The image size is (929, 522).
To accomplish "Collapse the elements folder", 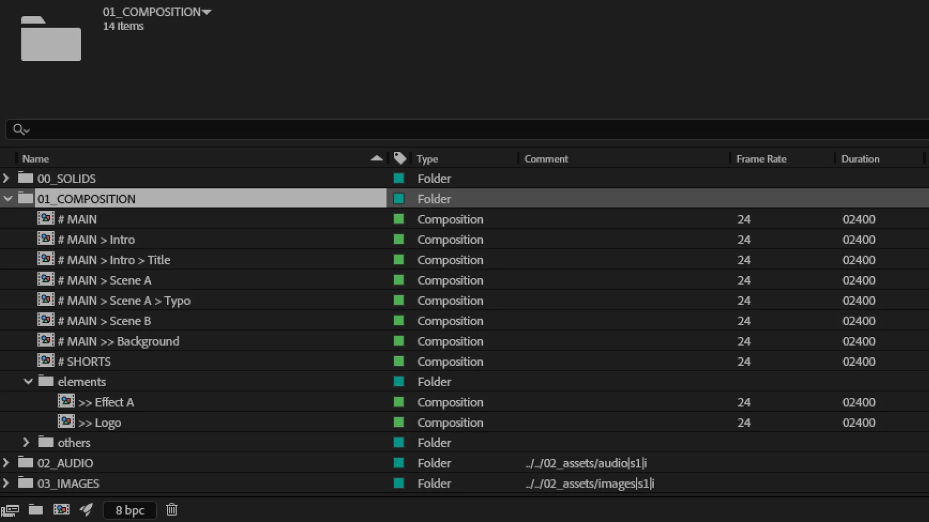I will click(28, 381).
